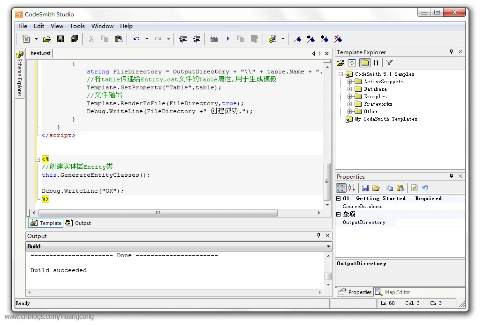Click the SourceDatabase property value field

click(x=430, y=206)
